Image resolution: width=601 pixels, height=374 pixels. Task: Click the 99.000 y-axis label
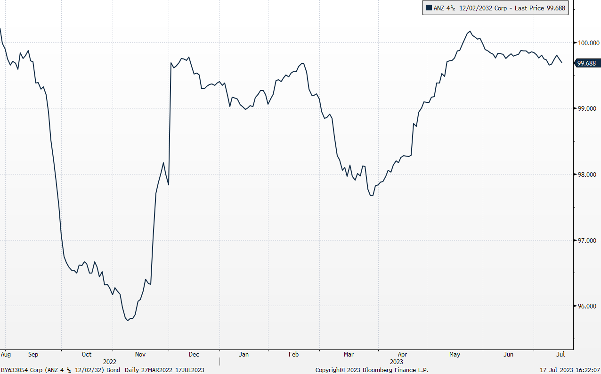coord(587,109)
